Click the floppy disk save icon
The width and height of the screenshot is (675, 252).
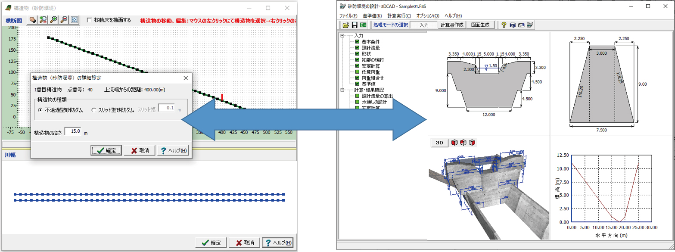(x=355, y=25)
